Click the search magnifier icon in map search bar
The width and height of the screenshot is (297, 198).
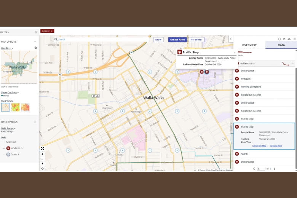(56, 40)
